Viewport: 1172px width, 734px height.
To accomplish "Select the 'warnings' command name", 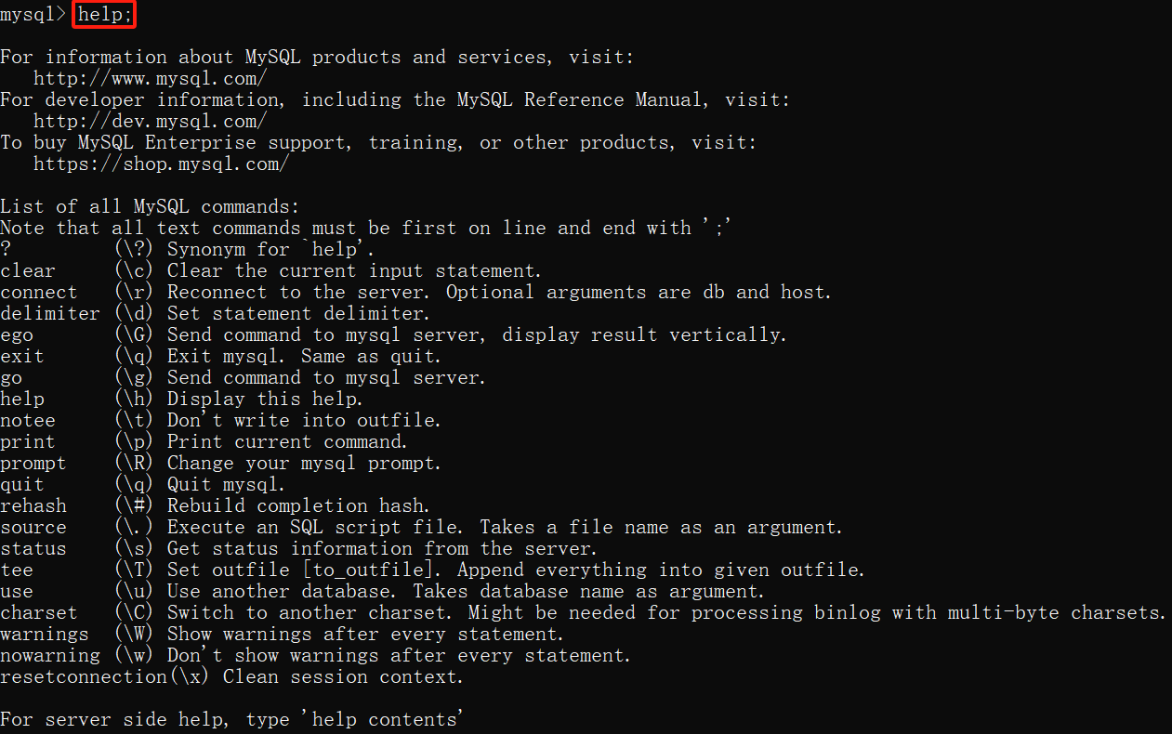I will (x=45, y=635).
